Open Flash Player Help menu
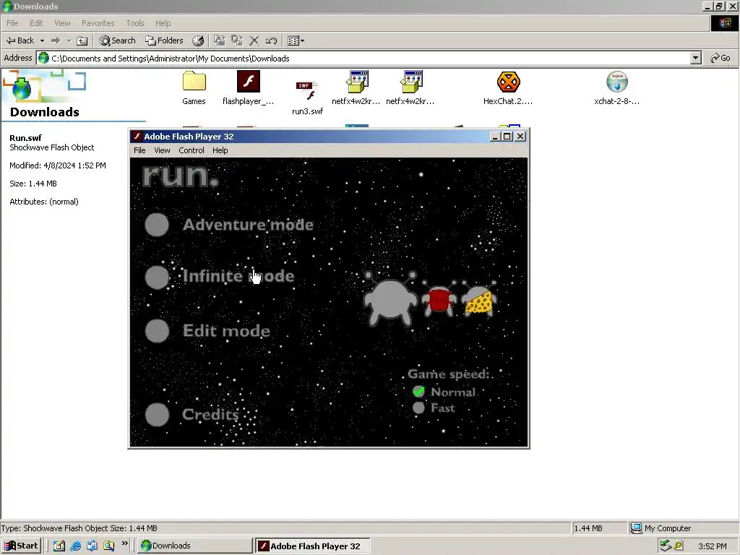Viewport: 740px width, 555px height. (220, 150)
